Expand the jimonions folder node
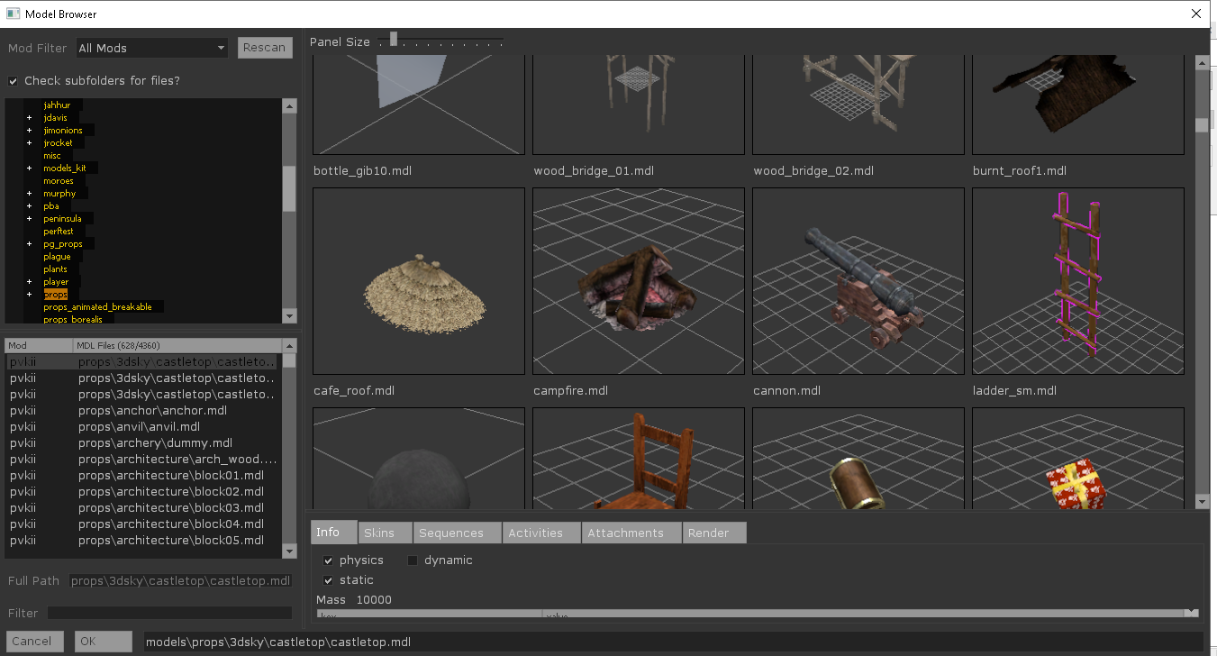The width and height of the screenshot is (1217, 656). [x=29, y=131]
